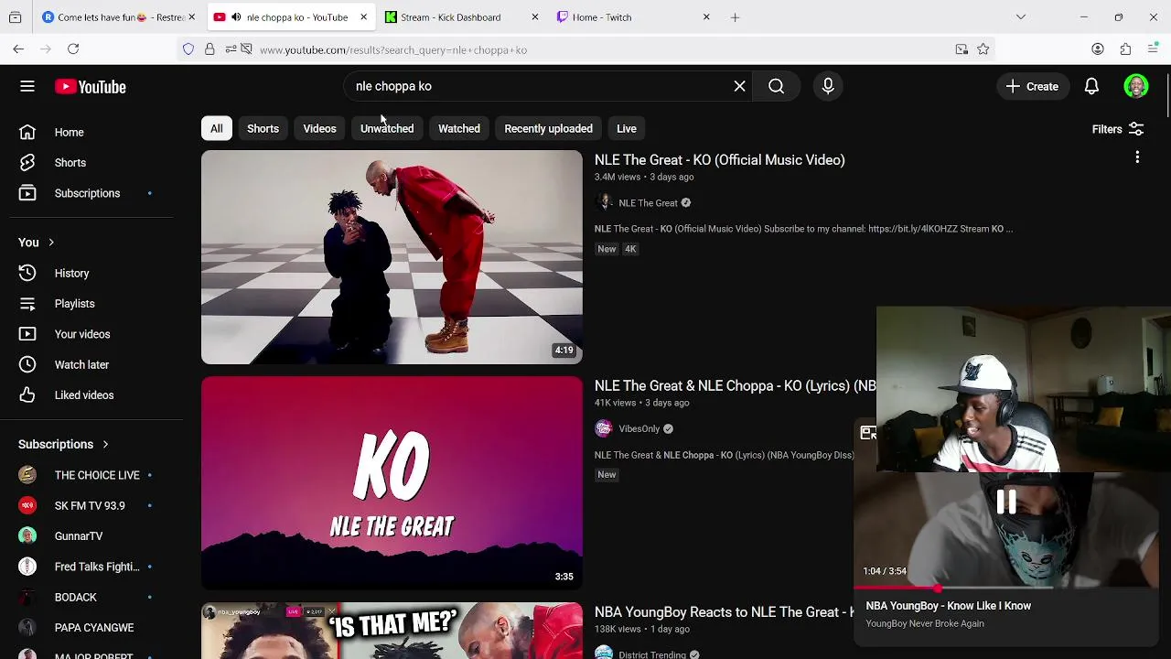Start voice search with the microphone icon
The image size is (1171, 659).
(x=828, y=86)
